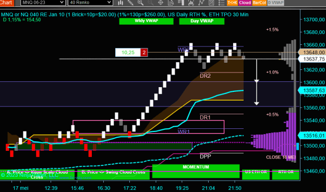This screenshot has height=192, width=326.
Task: Click the 12:39 time axis label
Action: click(51, 188)
